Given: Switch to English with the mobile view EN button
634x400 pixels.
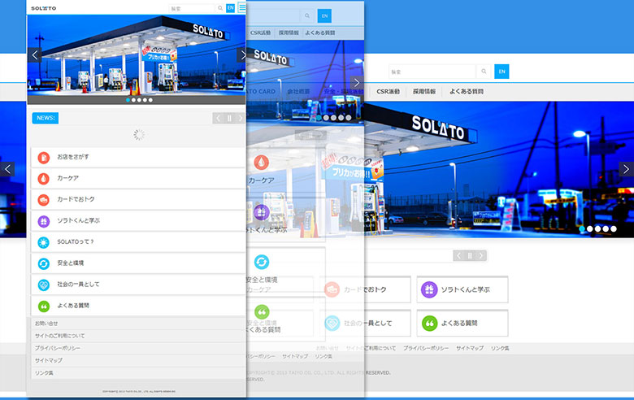Looking at the screenshot, I should click(231, 8).
